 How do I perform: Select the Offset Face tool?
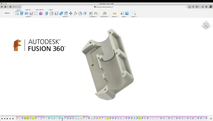point(66,13)
